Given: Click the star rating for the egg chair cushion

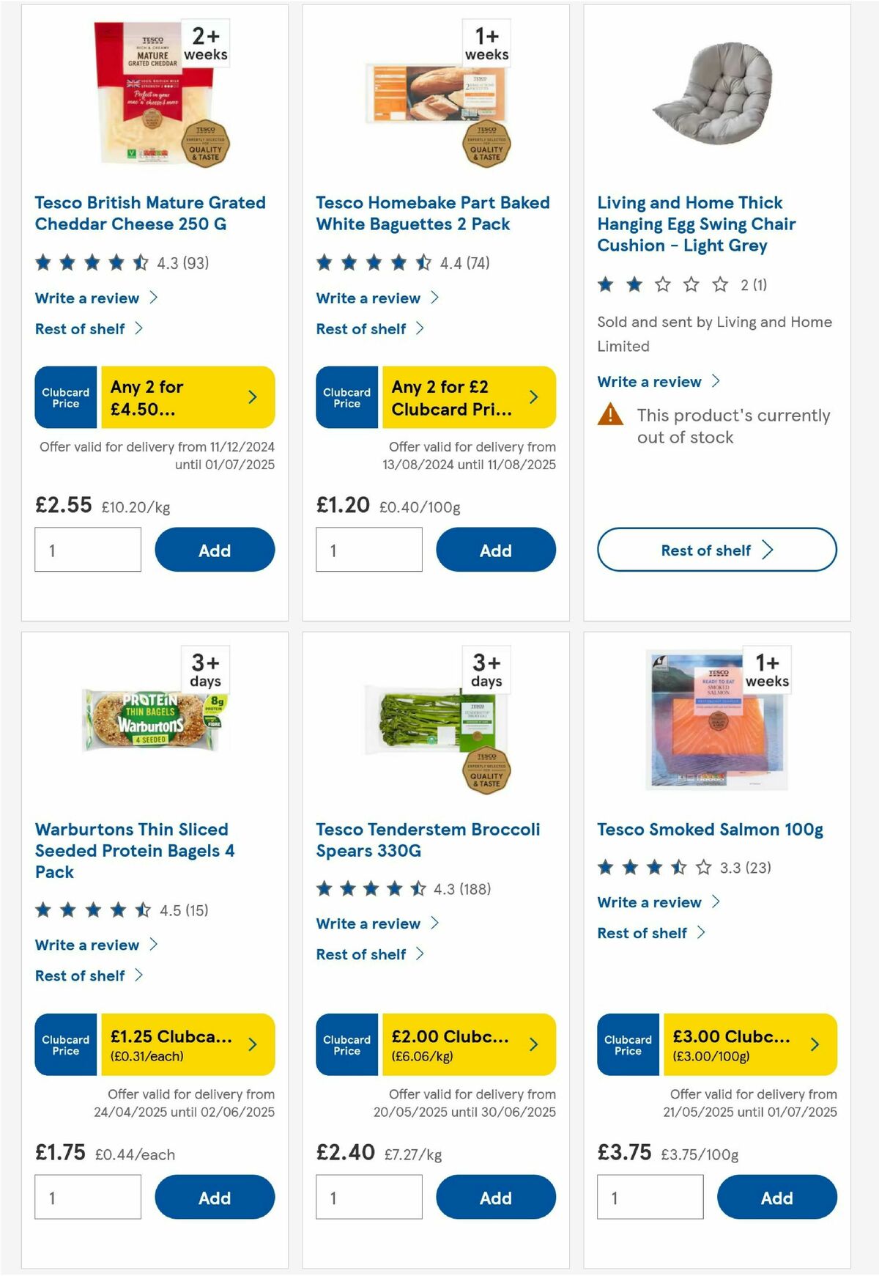Looking at the screenshot, I should point(660,284).
